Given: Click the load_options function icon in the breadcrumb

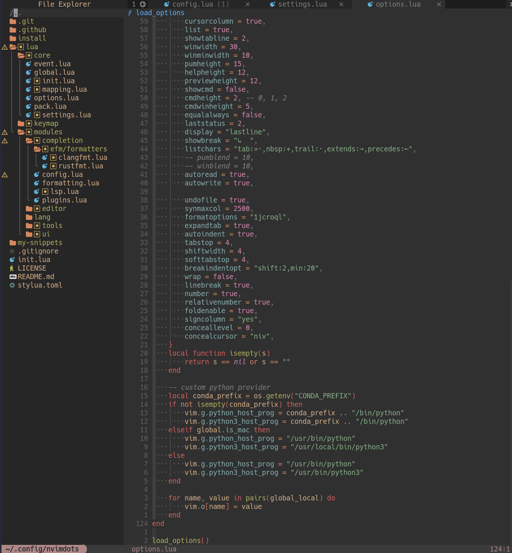Looking at the screenshot, I should tap(129, 13).
